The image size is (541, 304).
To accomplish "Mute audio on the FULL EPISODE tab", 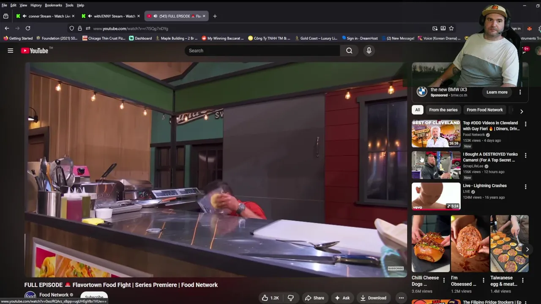I will (x=155, y=16).
